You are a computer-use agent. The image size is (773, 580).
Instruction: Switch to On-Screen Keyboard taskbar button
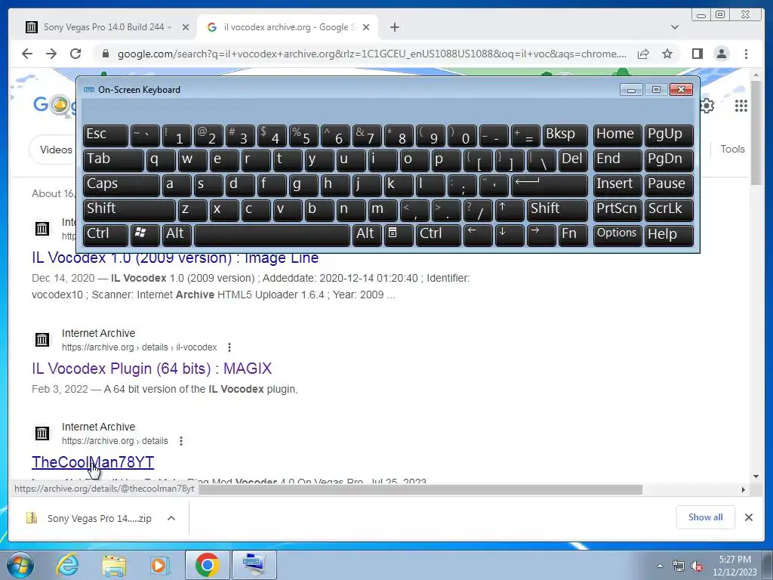coord(254,565)
